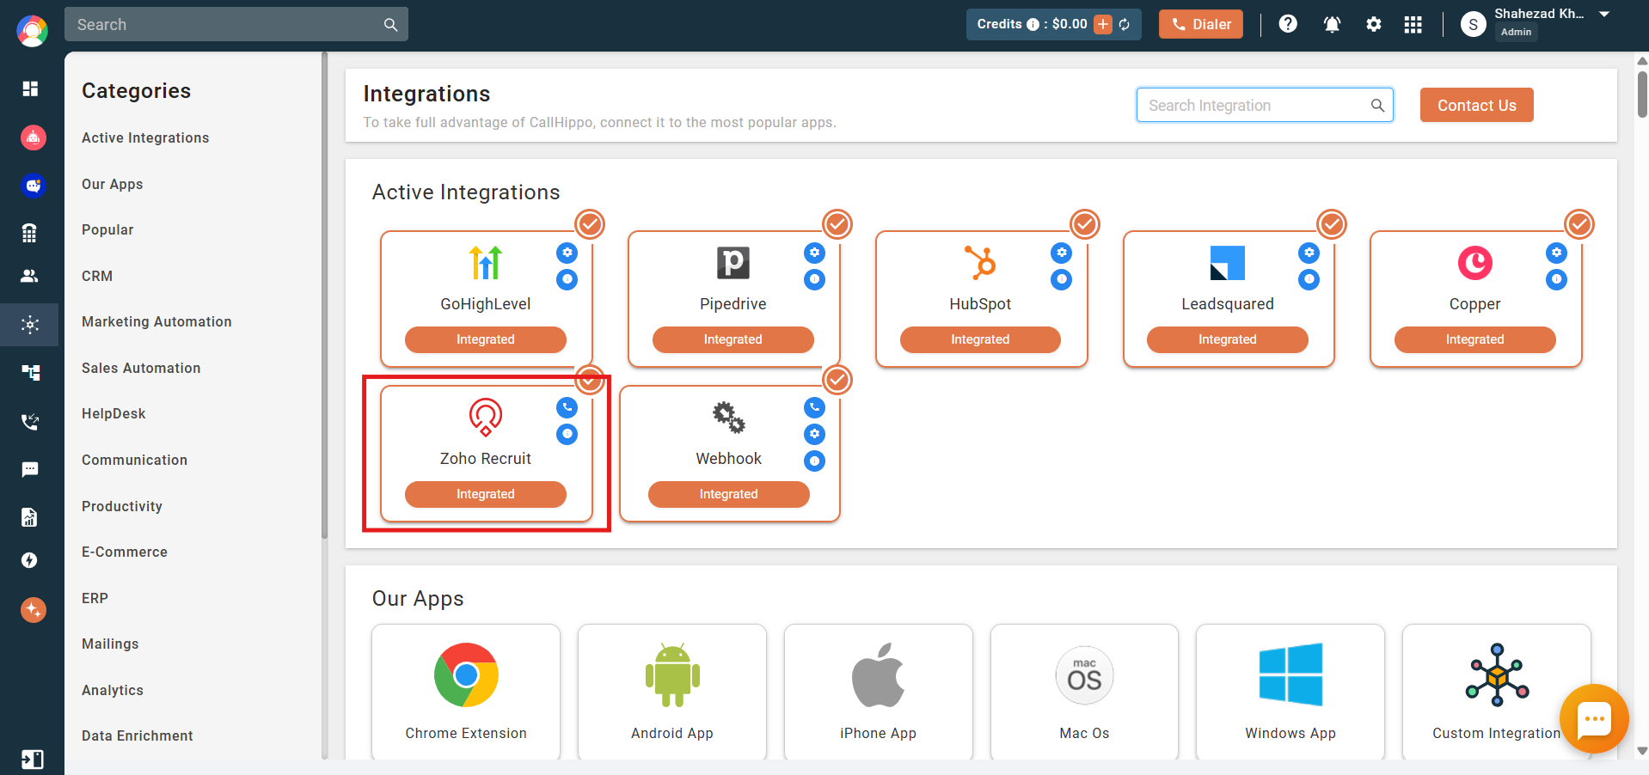The width and height of the screenshot is (1649, 775).
Task: Open the blue chatbot sidebar icon
Action: (x=33, y=186)
